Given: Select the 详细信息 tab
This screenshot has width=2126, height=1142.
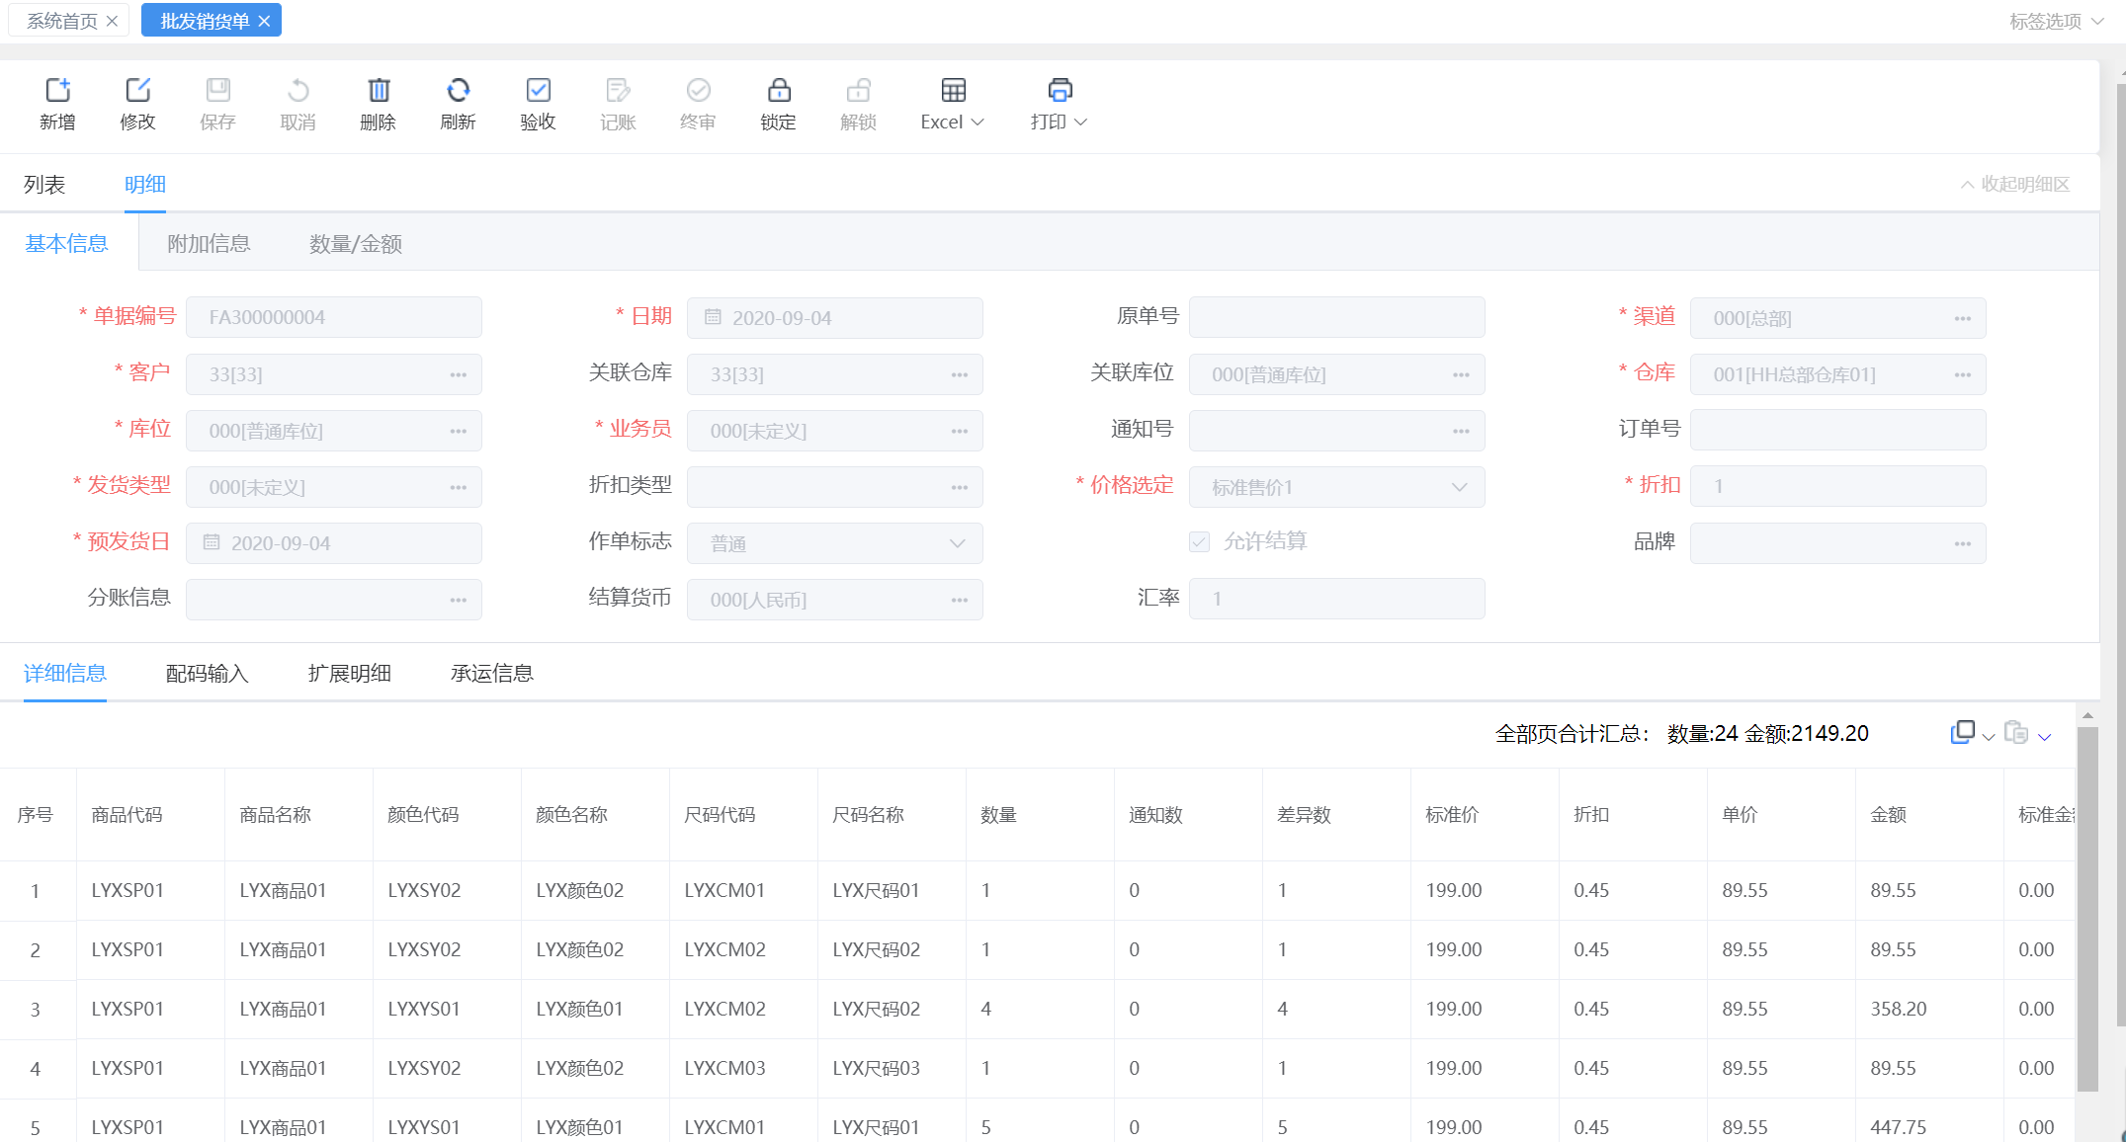Looking at the screenshot, I should tap(65, 673).
